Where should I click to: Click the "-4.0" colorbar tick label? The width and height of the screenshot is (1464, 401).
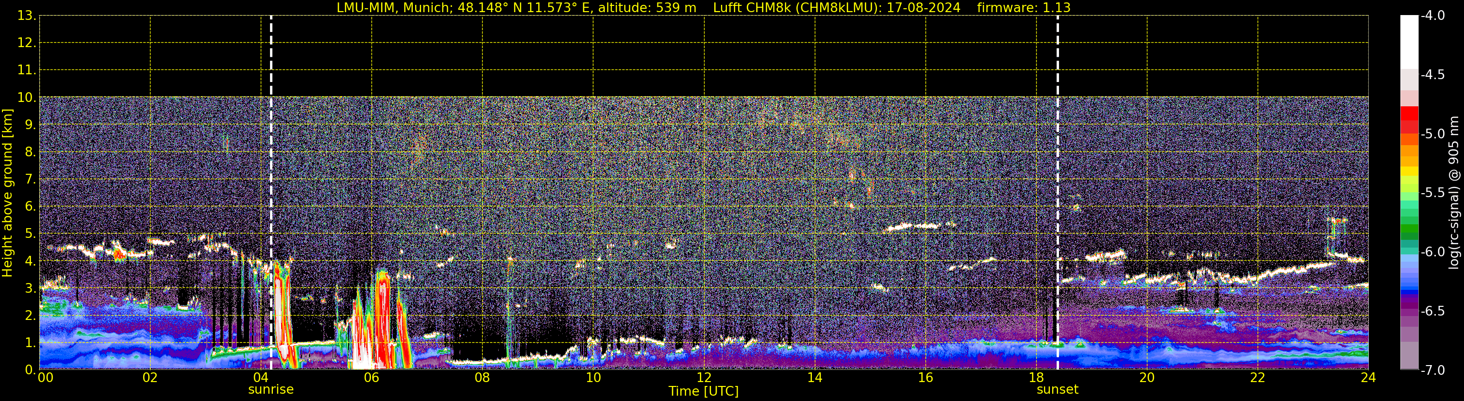(x=1432, y=16)
